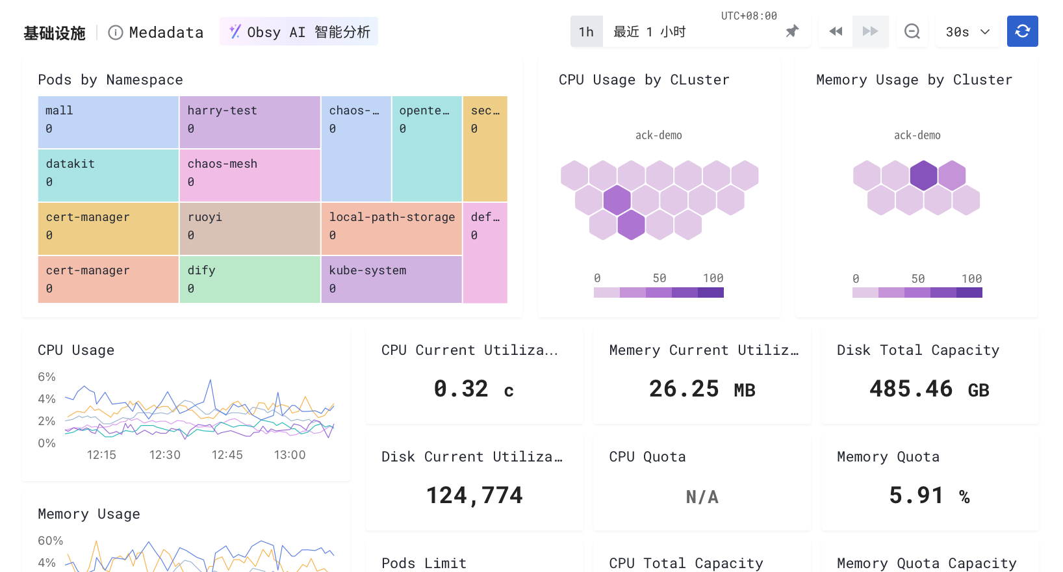This screenshot has width=1063, height=572.
Task: Pin the time range with the pin icon
Action: (792, 31)
